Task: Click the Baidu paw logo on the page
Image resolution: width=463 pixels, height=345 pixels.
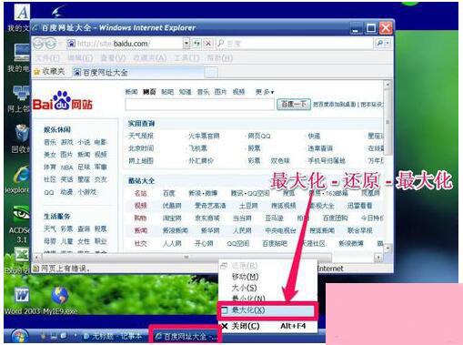Action: tap(62, 100)
